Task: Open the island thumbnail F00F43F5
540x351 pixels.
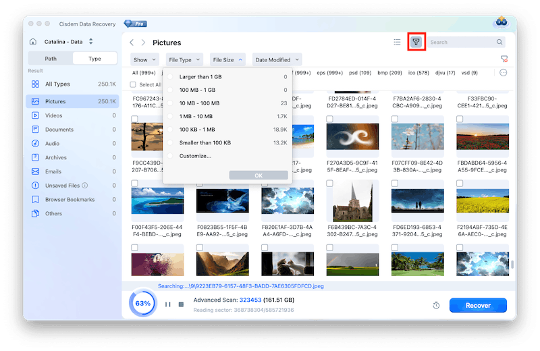Action: tap(157, 201)
